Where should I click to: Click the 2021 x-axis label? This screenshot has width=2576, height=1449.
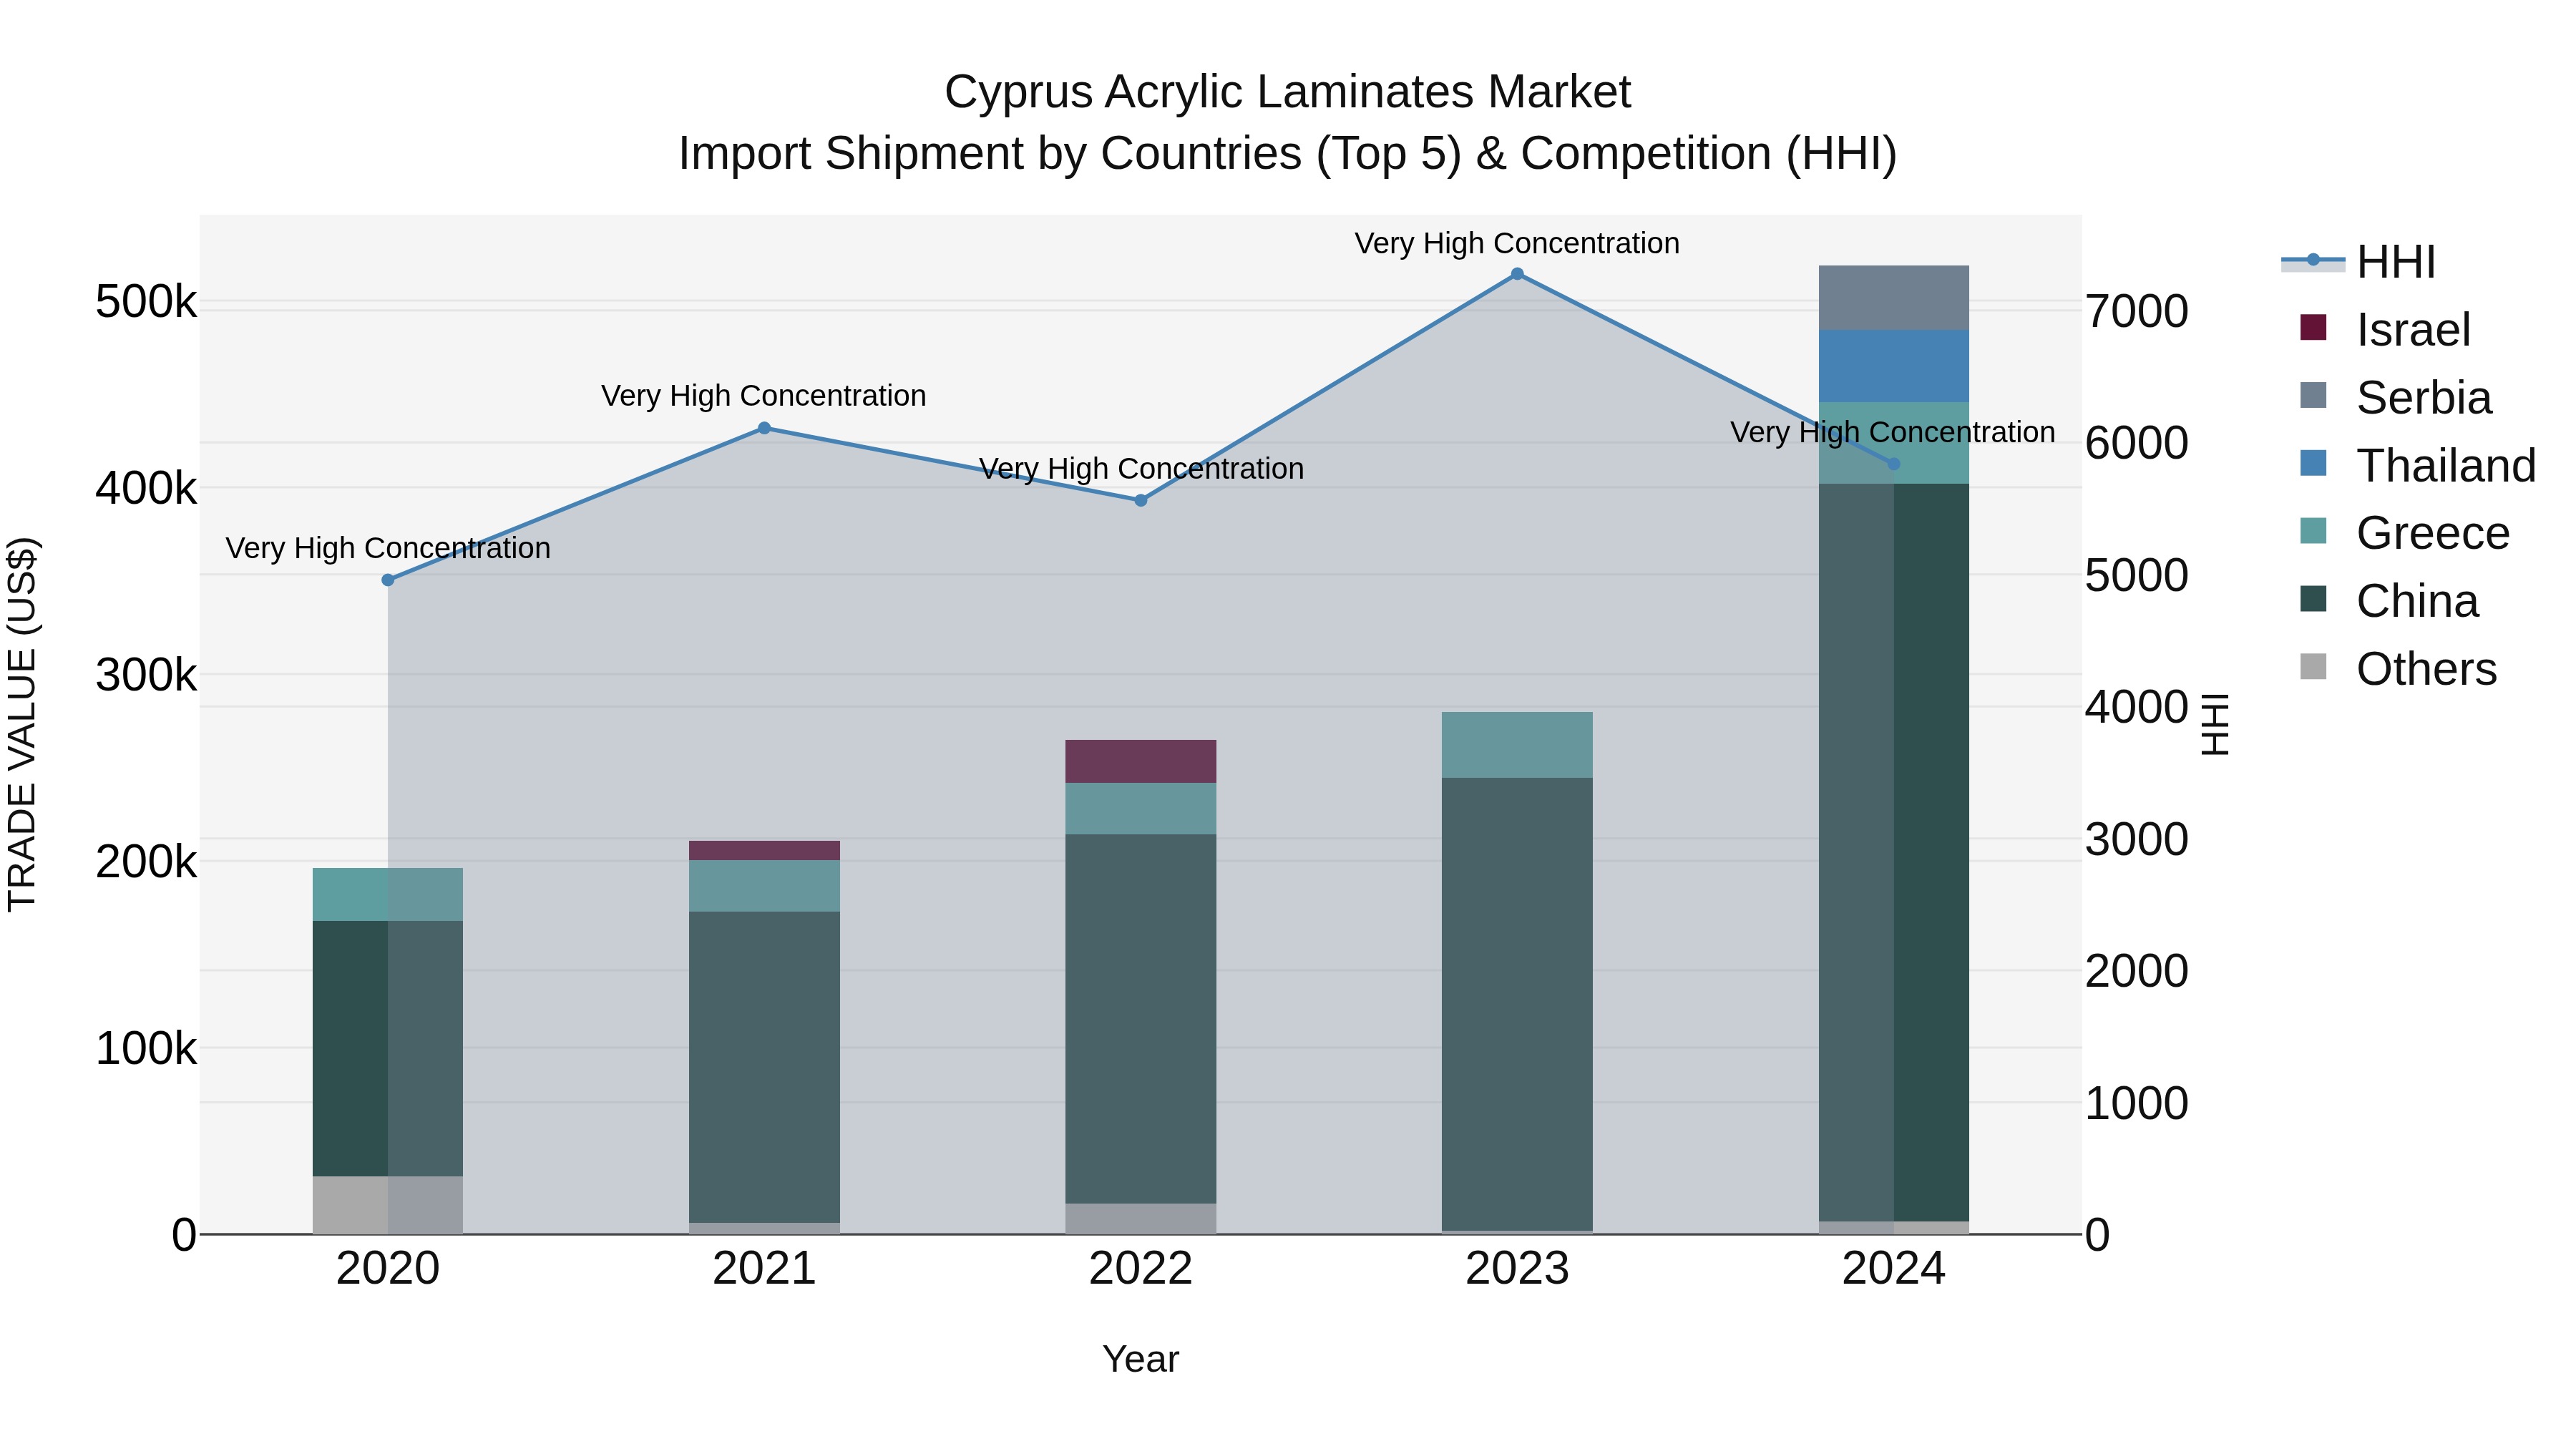764,1269
